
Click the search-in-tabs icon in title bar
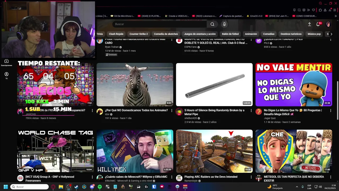coord(320,3)
